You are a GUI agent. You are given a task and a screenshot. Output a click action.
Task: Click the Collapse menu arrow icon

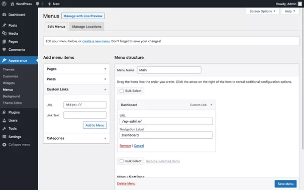[x=4, y=144]
